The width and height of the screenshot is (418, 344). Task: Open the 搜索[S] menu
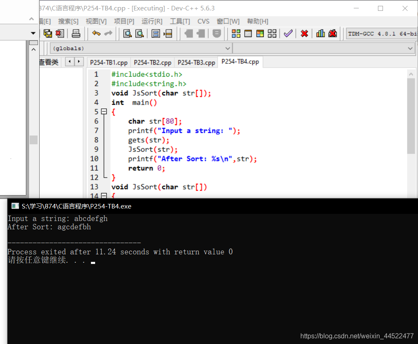point(68,21)
